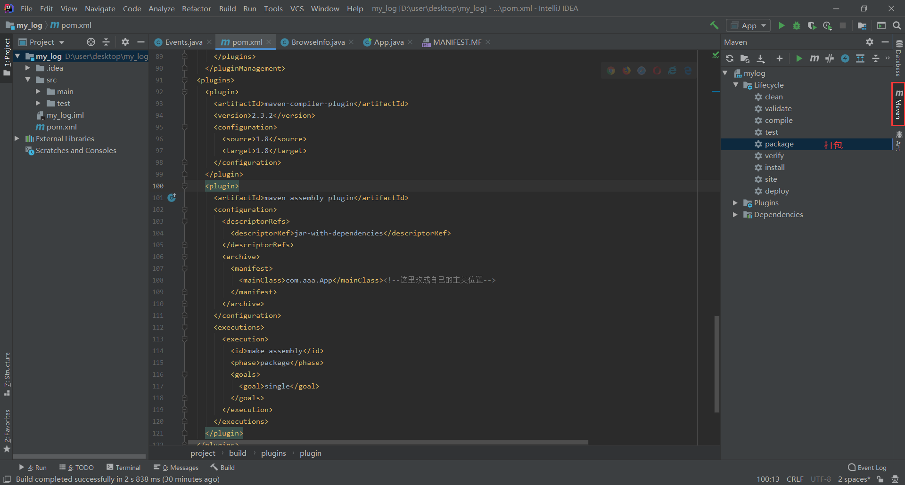The height and width of the screenshot is (485, 905).
Task: Open the Event Log
Action: 867,468
